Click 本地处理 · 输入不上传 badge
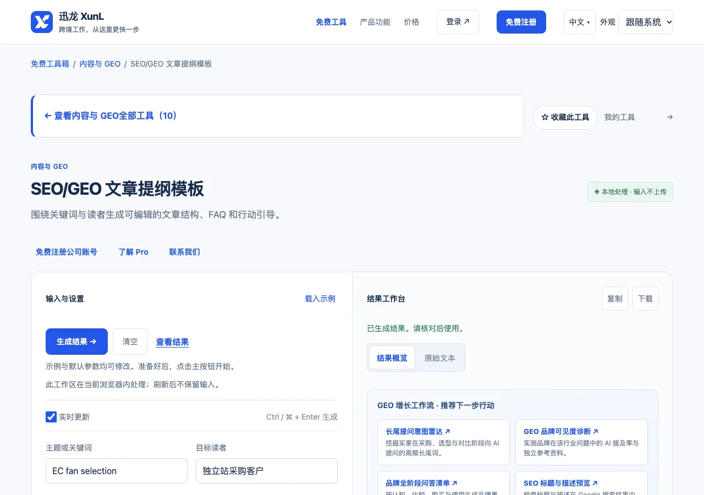704x495 pixels. point(630,192)
